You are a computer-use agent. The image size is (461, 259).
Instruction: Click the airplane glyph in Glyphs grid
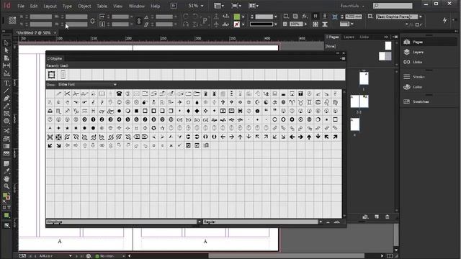pyautogui.click(x=179, y=102)
